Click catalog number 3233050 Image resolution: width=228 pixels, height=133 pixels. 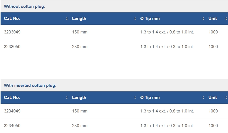pyautogui.click(x=12, y=47)
